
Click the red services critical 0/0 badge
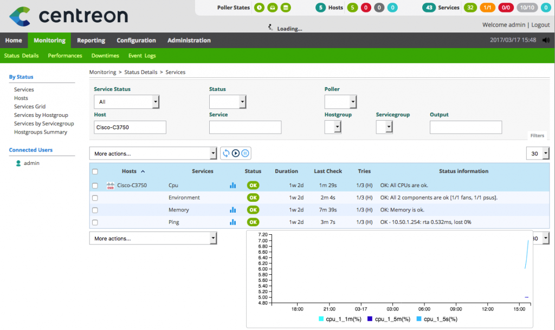pos(506,8)
